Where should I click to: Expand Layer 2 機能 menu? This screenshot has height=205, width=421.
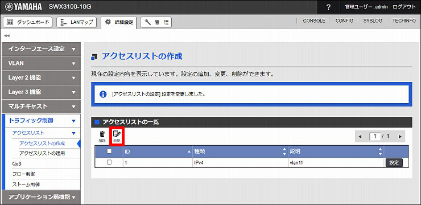pyautogui.click(x=41, y=77)
